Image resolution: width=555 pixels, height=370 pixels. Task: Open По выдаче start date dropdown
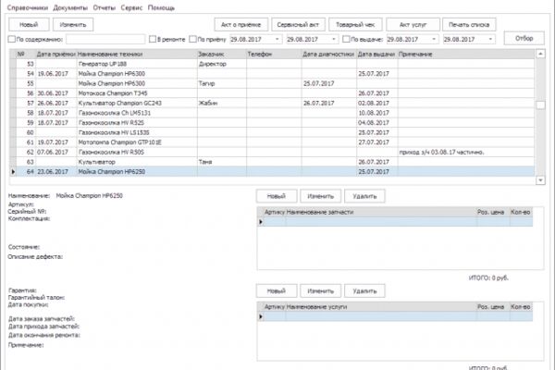[434, 39]
